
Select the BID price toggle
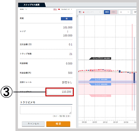(x=107, y=12)
